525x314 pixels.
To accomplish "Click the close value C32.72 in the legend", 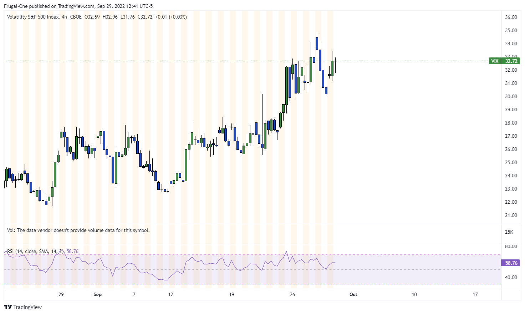I will click(x=145, y=17).
